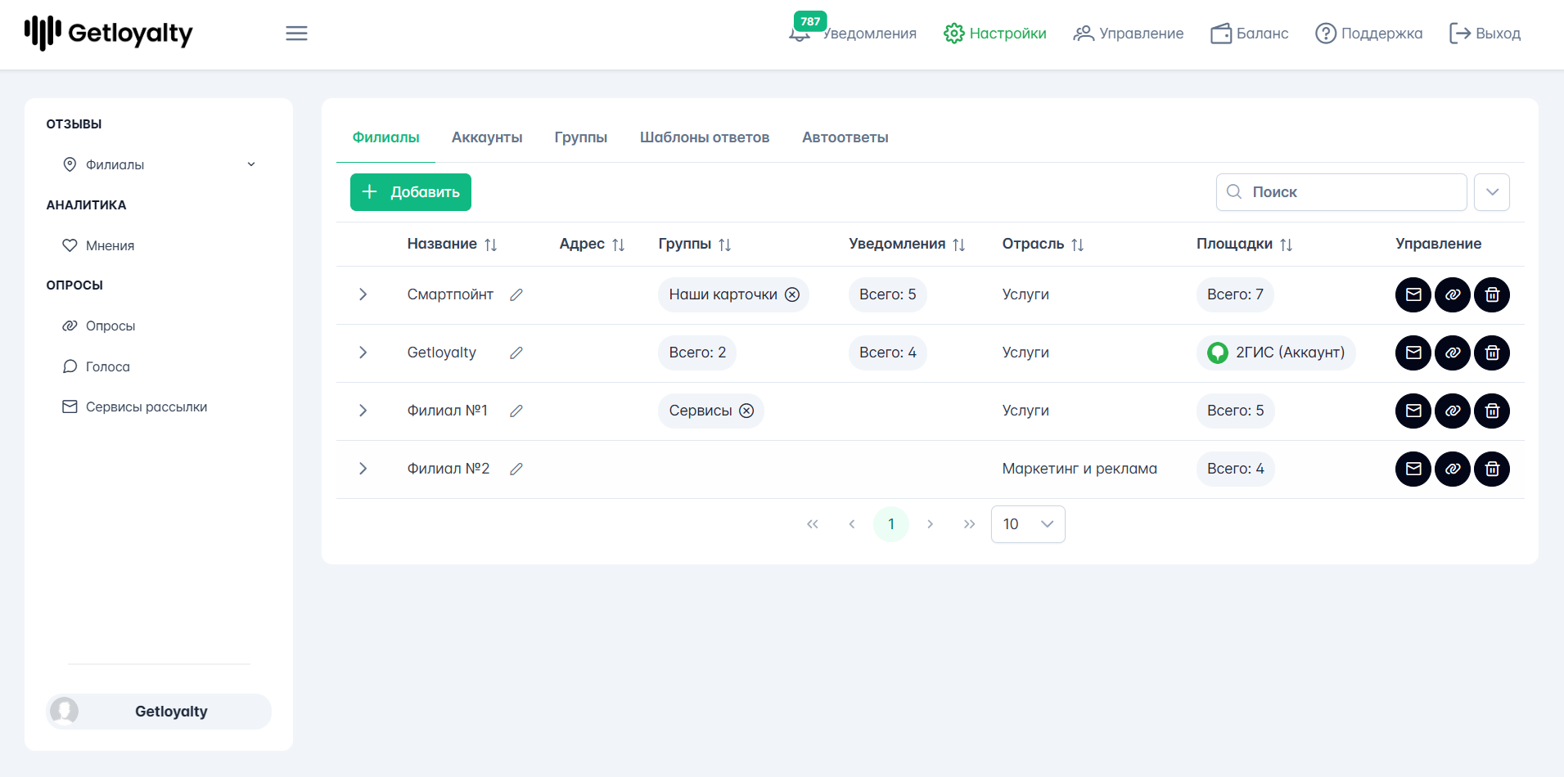Image resolution: width=1564 pixels, height=777 pixels.
Task: Click the link icon for Смартпойнт row
Action: click(x=1453, y=294)
